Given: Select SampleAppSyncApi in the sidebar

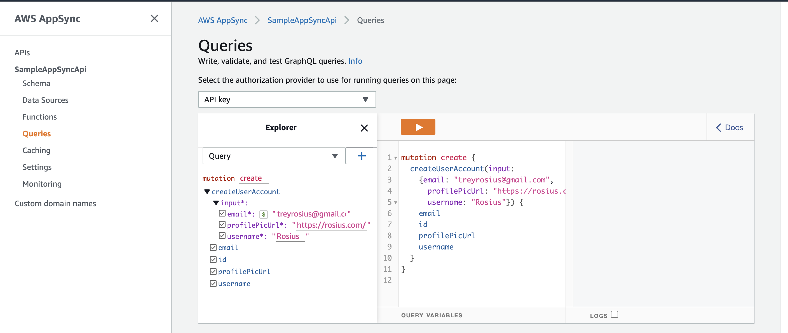Looking at the screenshot, I should [x=50, y=69].
